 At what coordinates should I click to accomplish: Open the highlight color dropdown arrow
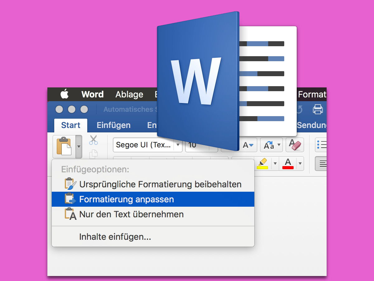click(x=275, y=163)
